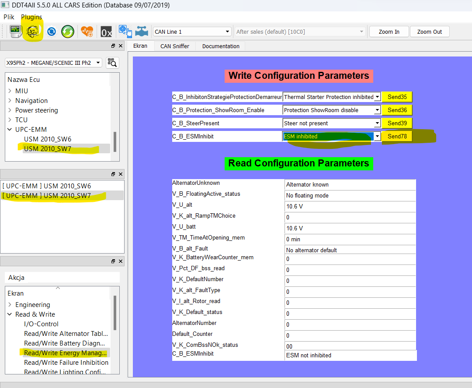Screen dimensions: 472x388
Task: Click the green circular refresh icon
Action: point(68,32)
